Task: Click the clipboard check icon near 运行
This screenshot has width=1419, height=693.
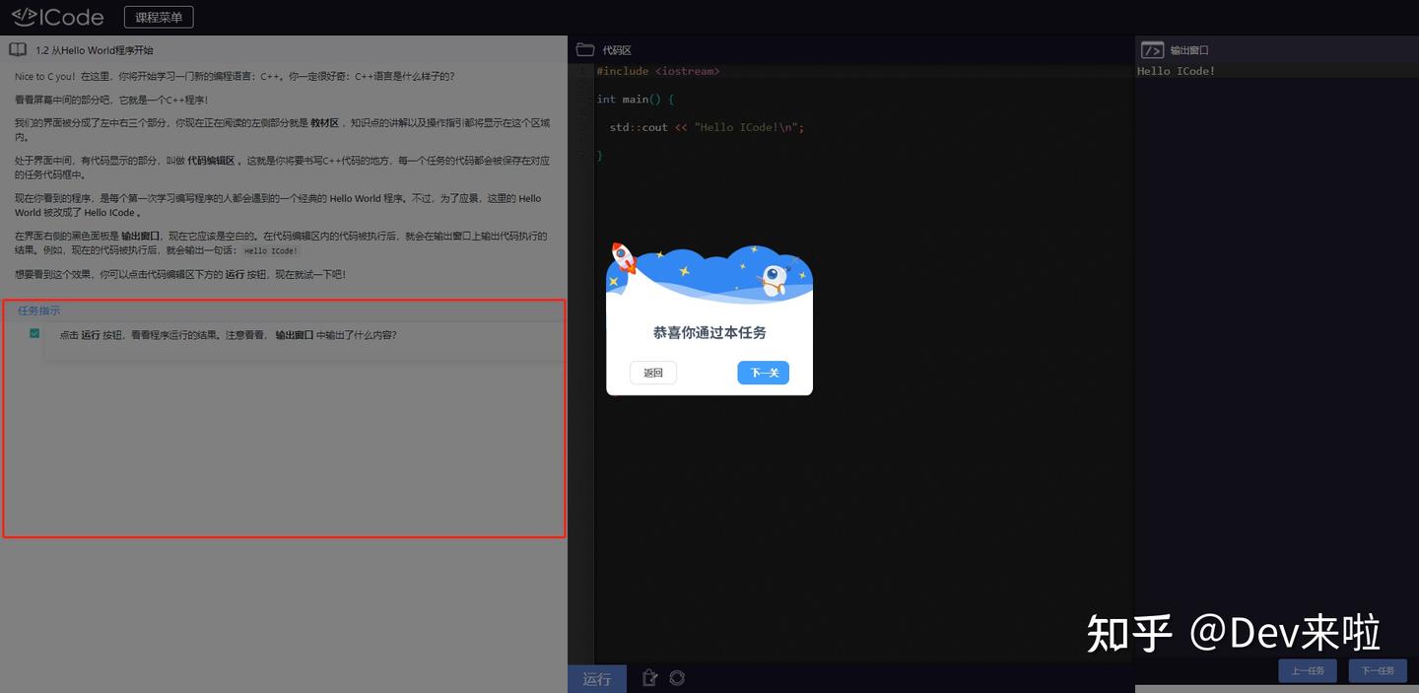Action: (x=648, y=678)
